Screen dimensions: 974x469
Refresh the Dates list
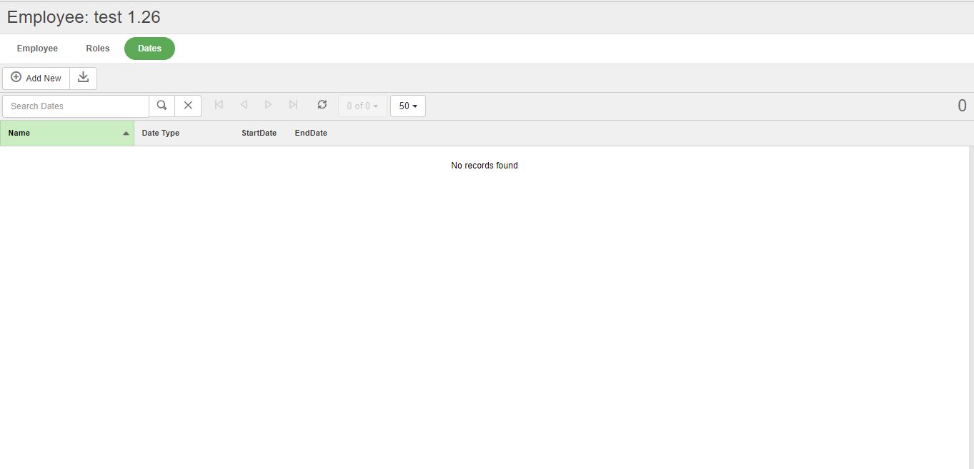[x=322, y=105]
